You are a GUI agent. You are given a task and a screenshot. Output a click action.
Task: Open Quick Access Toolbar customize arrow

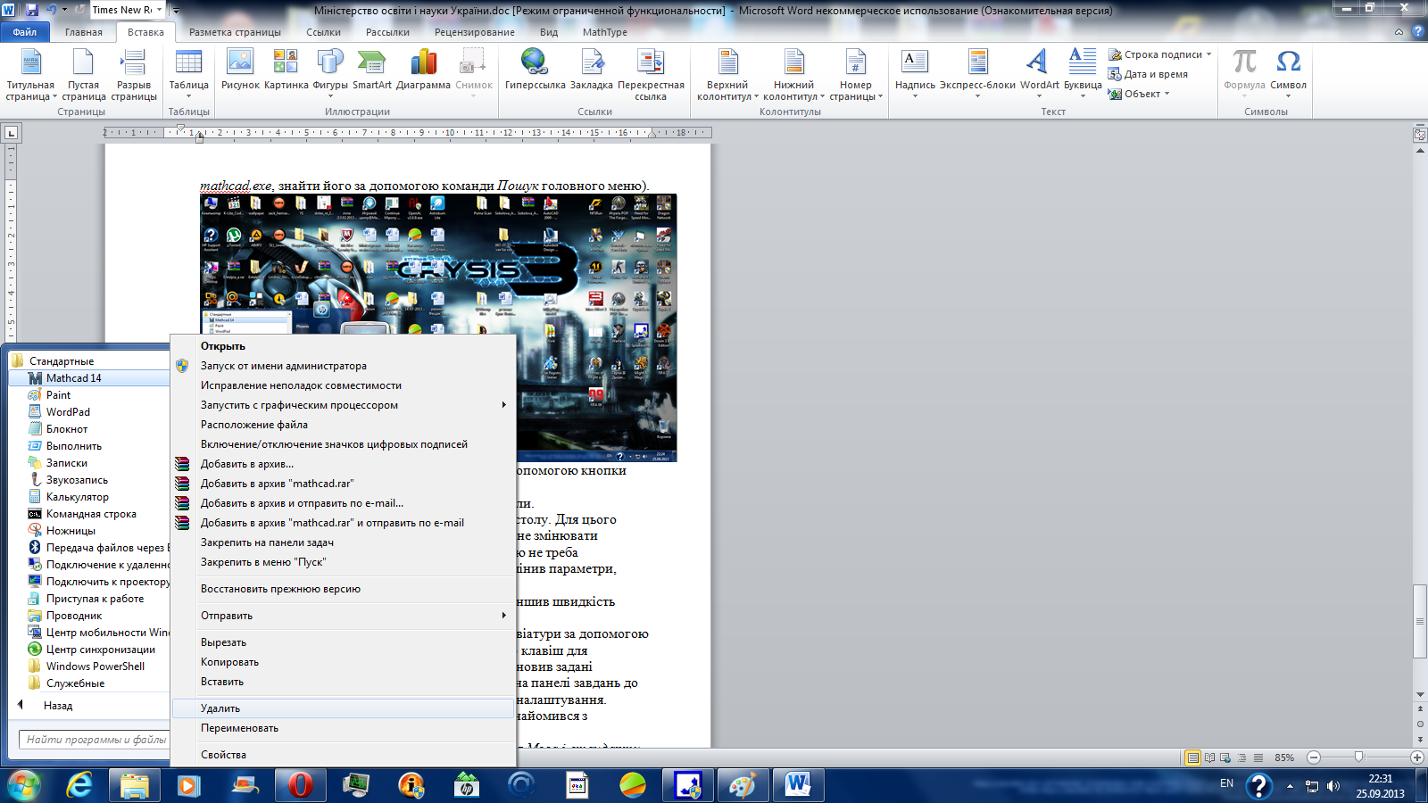[x=176, y=11]
